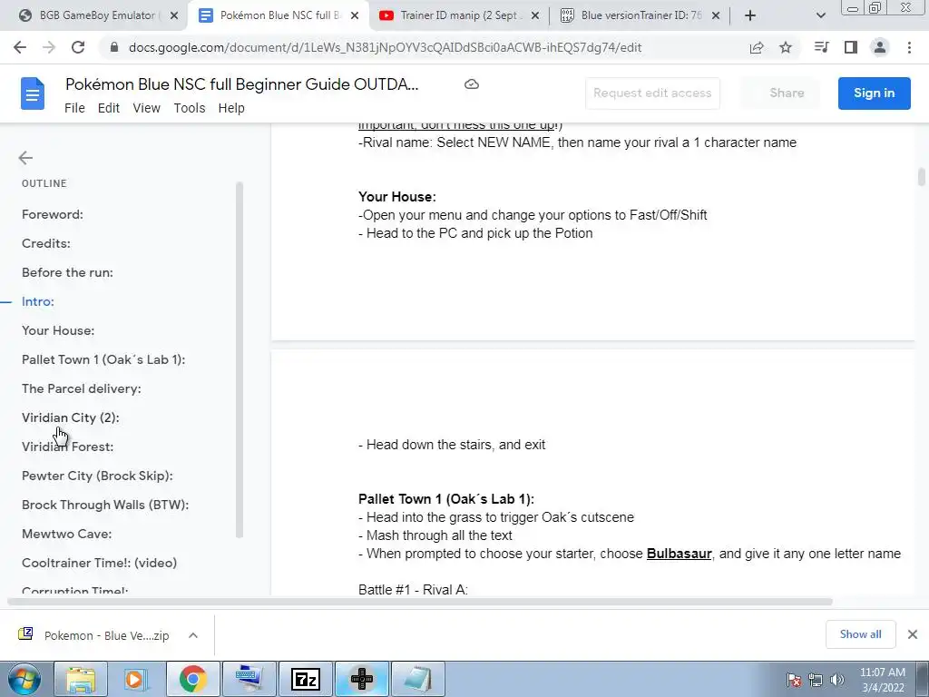Click the site lock icon in the address bar
This screenshot has width=929, height=697.
click(x=114, y=47)
